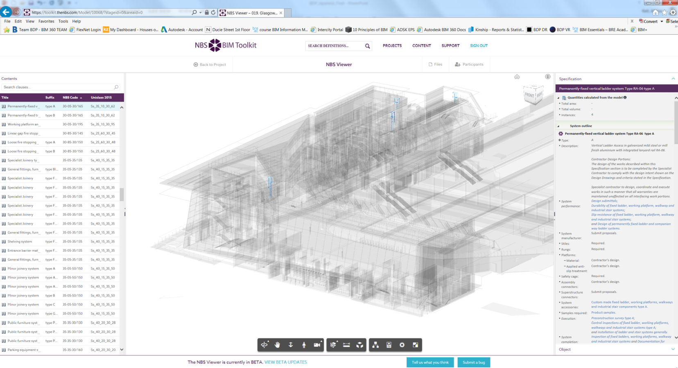Screen dimensions: 678x368
Task: Open the Model Browser tree icon
Action: pyautogui.click(x=375, y=345)
